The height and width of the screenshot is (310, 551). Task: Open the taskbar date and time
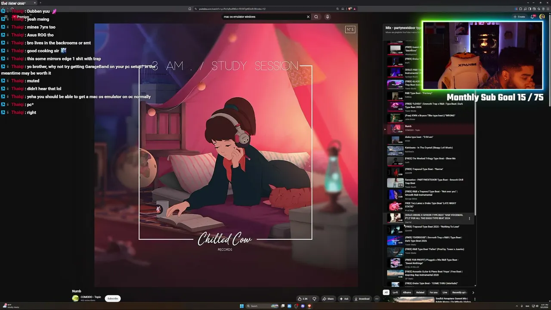[543, 306]
